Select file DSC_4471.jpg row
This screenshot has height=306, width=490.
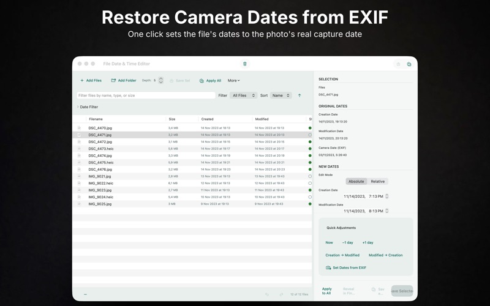[x=192, y=135]
